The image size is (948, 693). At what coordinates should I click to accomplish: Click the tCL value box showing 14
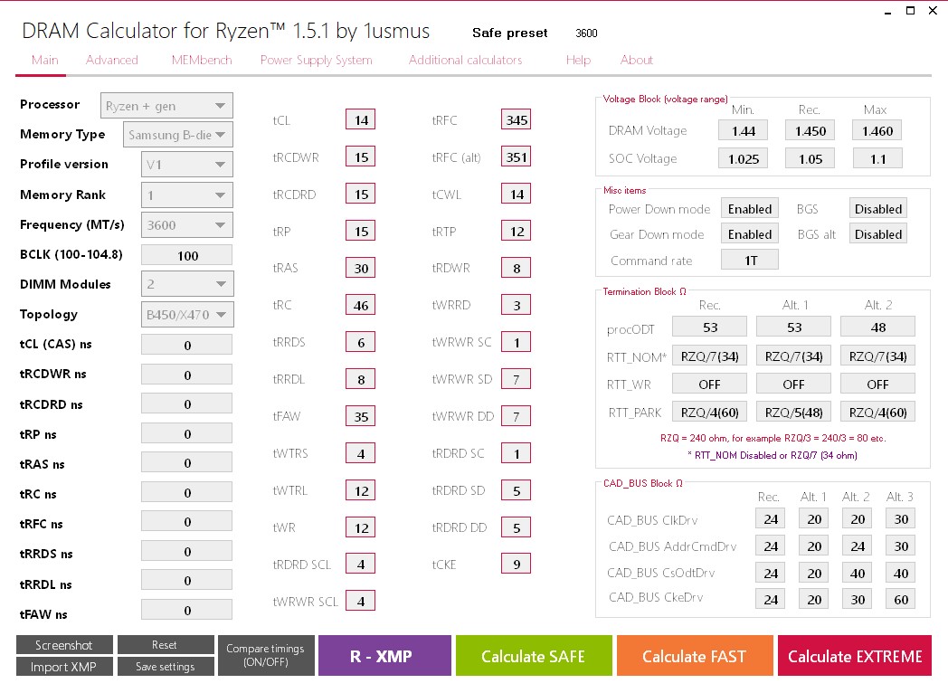pyautogui.click(x=361, y=119)
